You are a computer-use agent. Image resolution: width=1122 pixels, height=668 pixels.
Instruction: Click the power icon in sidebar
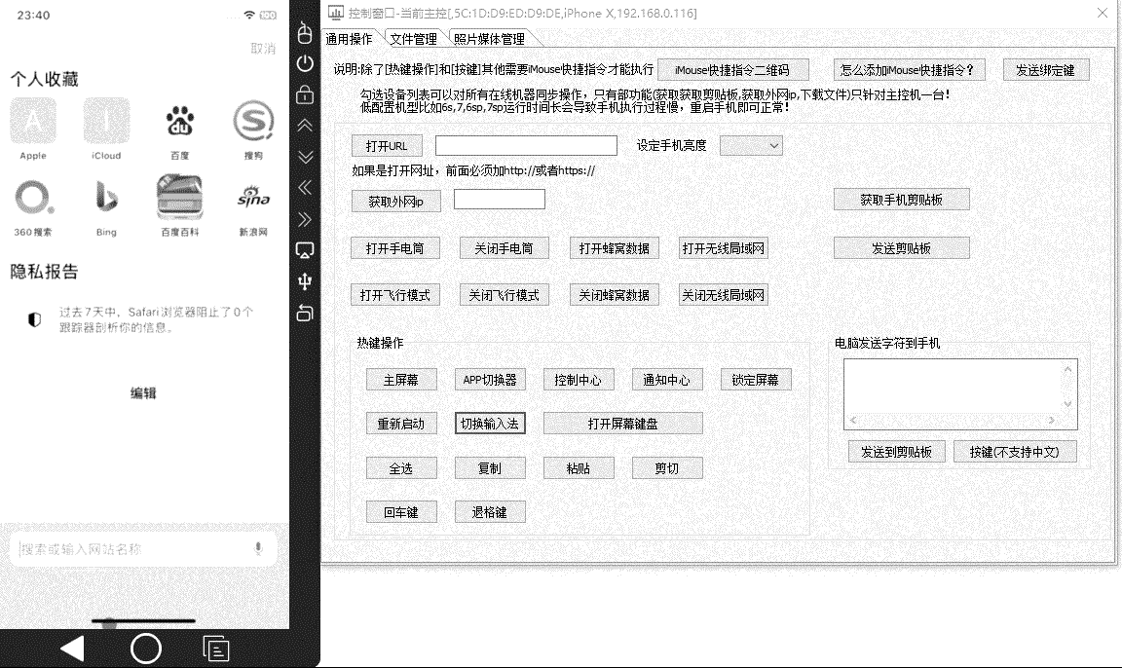coord(305,63)
